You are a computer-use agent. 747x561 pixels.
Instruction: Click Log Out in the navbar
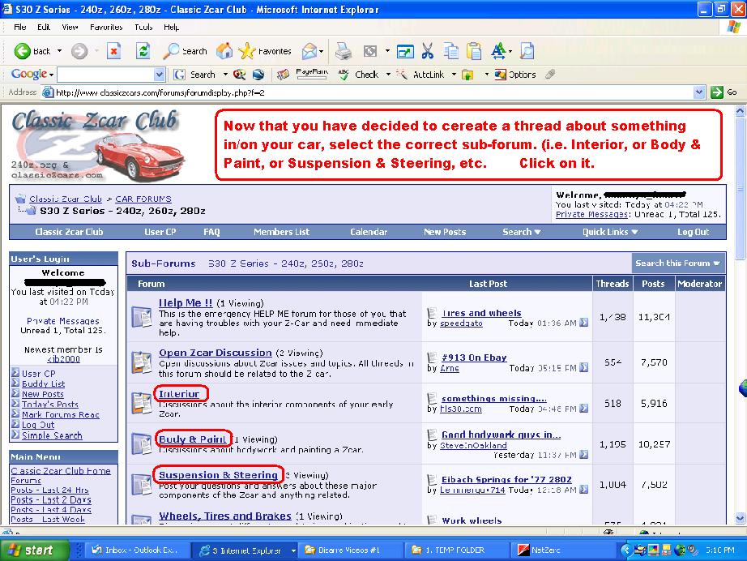[694, 232]
